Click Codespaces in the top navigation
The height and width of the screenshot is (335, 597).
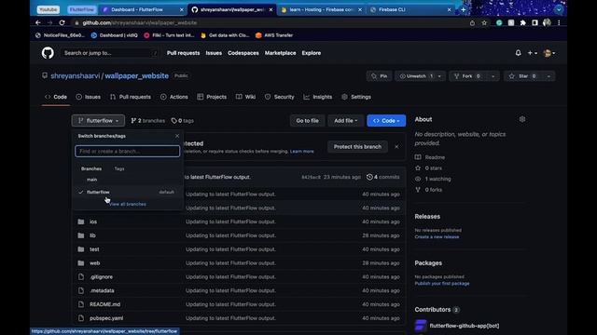[243, 53]
